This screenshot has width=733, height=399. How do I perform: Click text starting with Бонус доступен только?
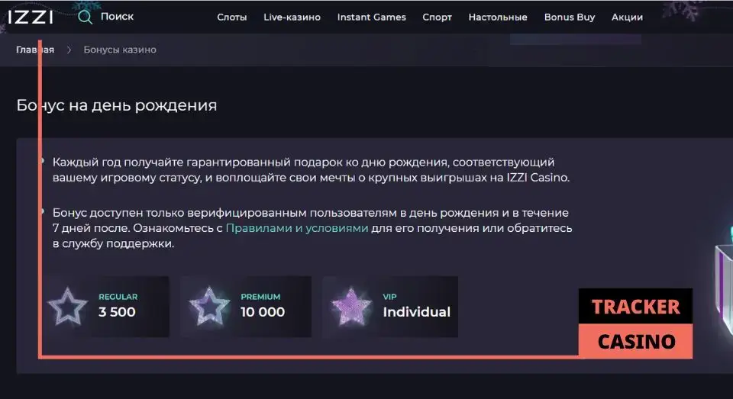[312, 228]
